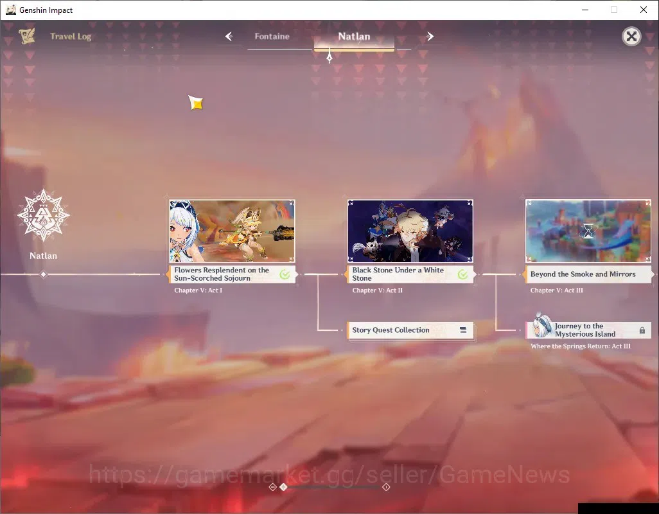Click the Black Stone Act II thumbnail image
This screenshot has height=514, width=659.
(410, 231)
